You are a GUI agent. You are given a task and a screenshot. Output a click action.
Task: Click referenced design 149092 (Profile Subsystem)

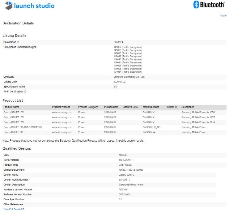pos(128,56)
